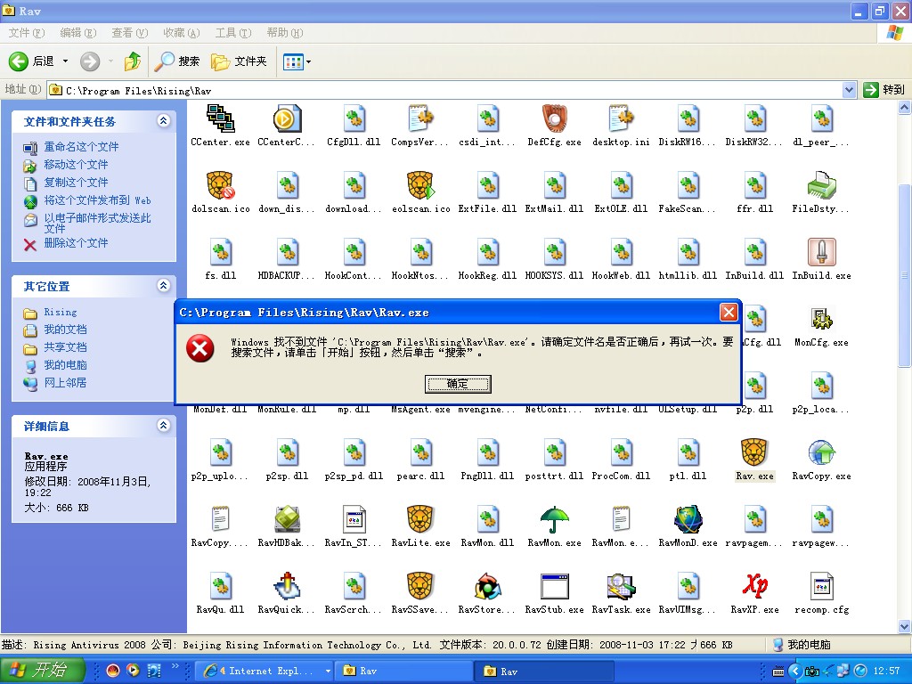Click the 文件夹 folders toolbar button
This screenshot has height=684, width=912.
pyautogui.click(x=239, y=61)
